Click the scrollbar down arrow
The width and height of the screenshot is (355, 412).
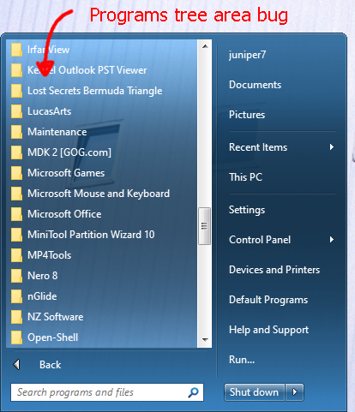click(205, 340)
